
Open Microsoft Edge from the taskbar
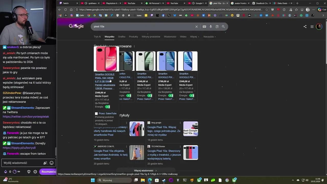(150, 180)
